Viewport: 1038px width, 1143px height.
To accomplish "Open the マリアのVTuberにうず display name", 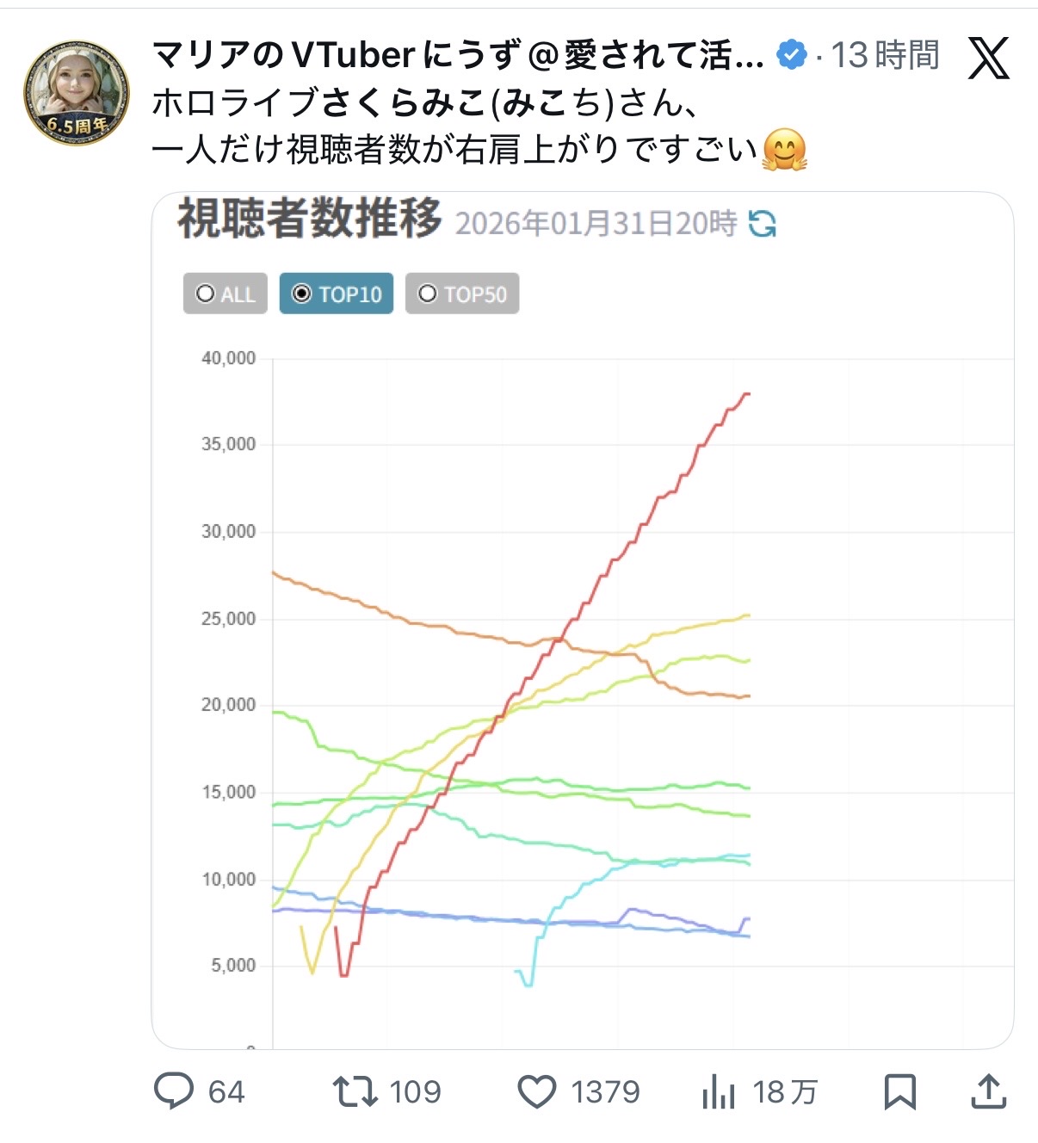I will [x=456, y=56].
